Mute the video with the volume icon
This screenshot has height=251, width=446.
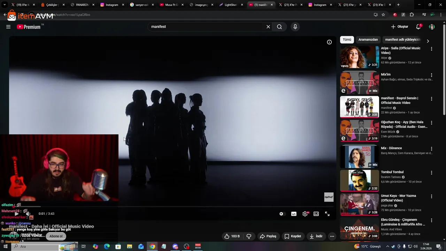coord(28,214)
